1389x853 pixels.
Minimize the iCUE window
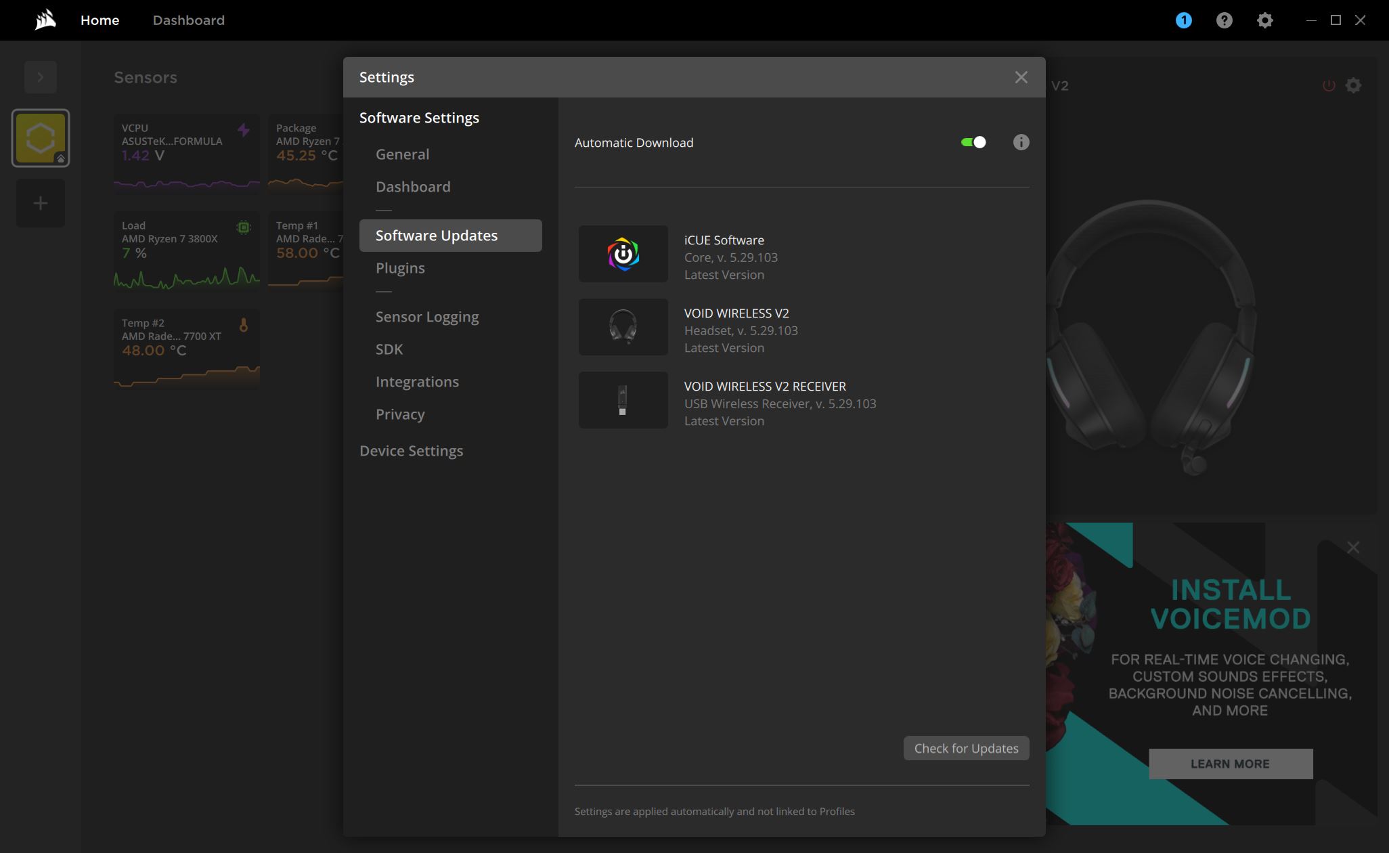point(1311,20)
